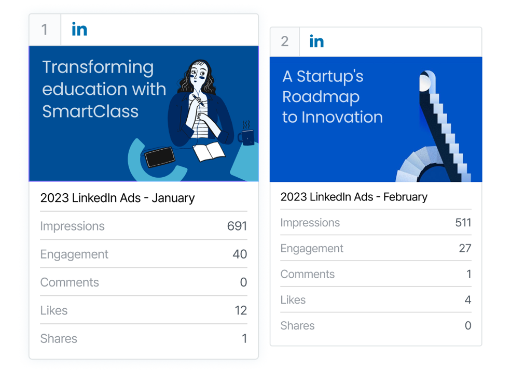Viewport: 525px width, 373px height.
Task: Select the Shares row on the January card
Action: [x=144, y=338]
